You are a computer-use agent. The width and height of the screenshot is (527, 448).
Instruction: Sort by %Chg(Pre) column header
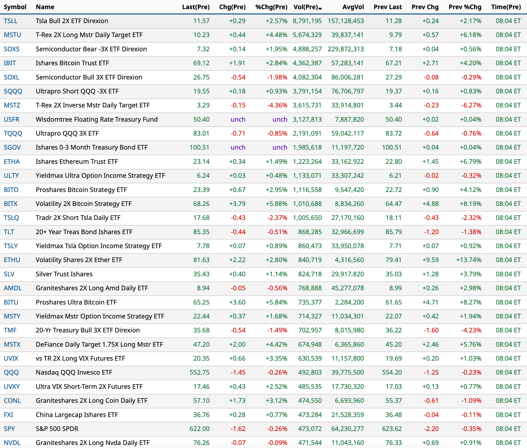[271, 7]
